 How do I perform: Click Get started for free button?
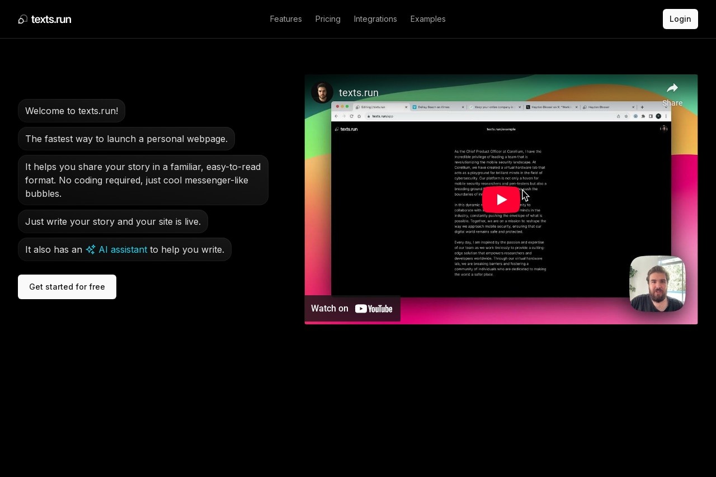[x=67, y=287]
